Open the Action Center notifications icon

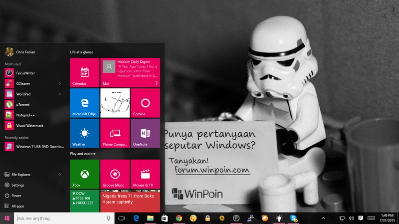coord(361,218)
